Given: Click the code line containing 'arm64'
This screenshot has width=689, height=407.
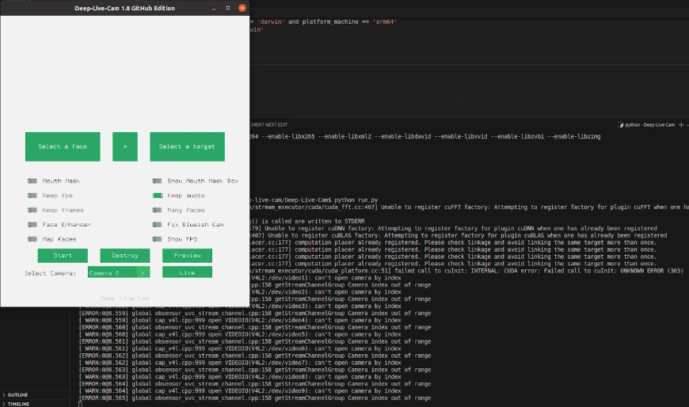Looking at the screenshot, I should (323, 21).
